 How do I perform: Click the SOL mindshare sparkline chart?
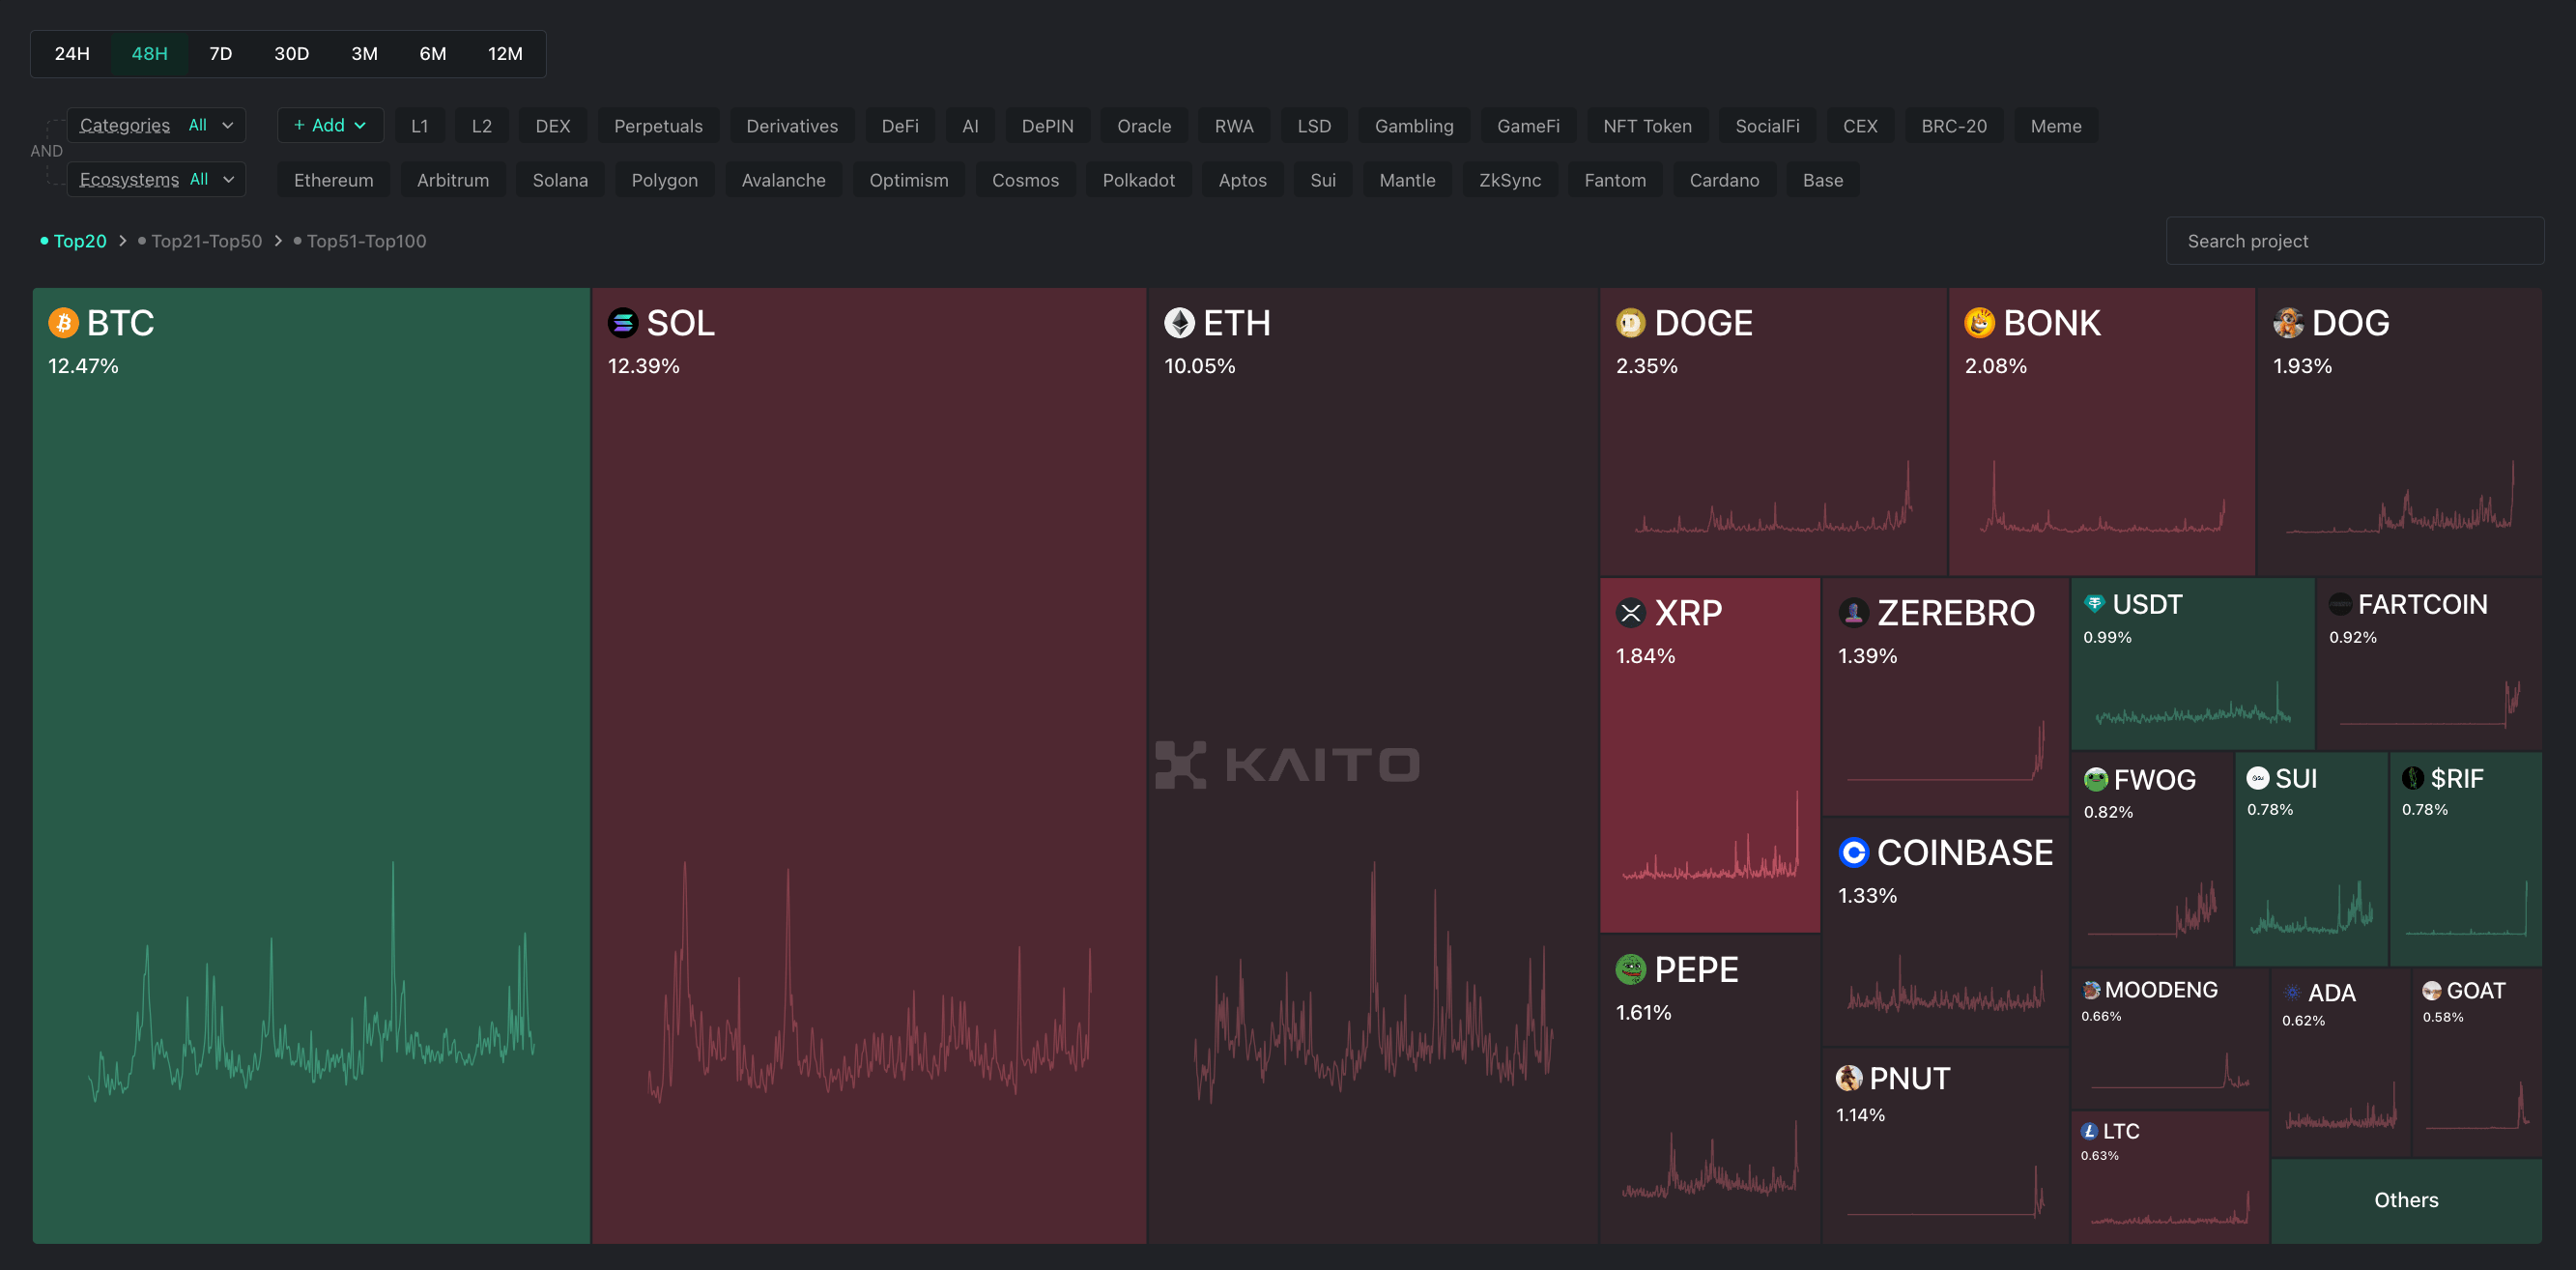pyautogui.click(x=869, y=980)
